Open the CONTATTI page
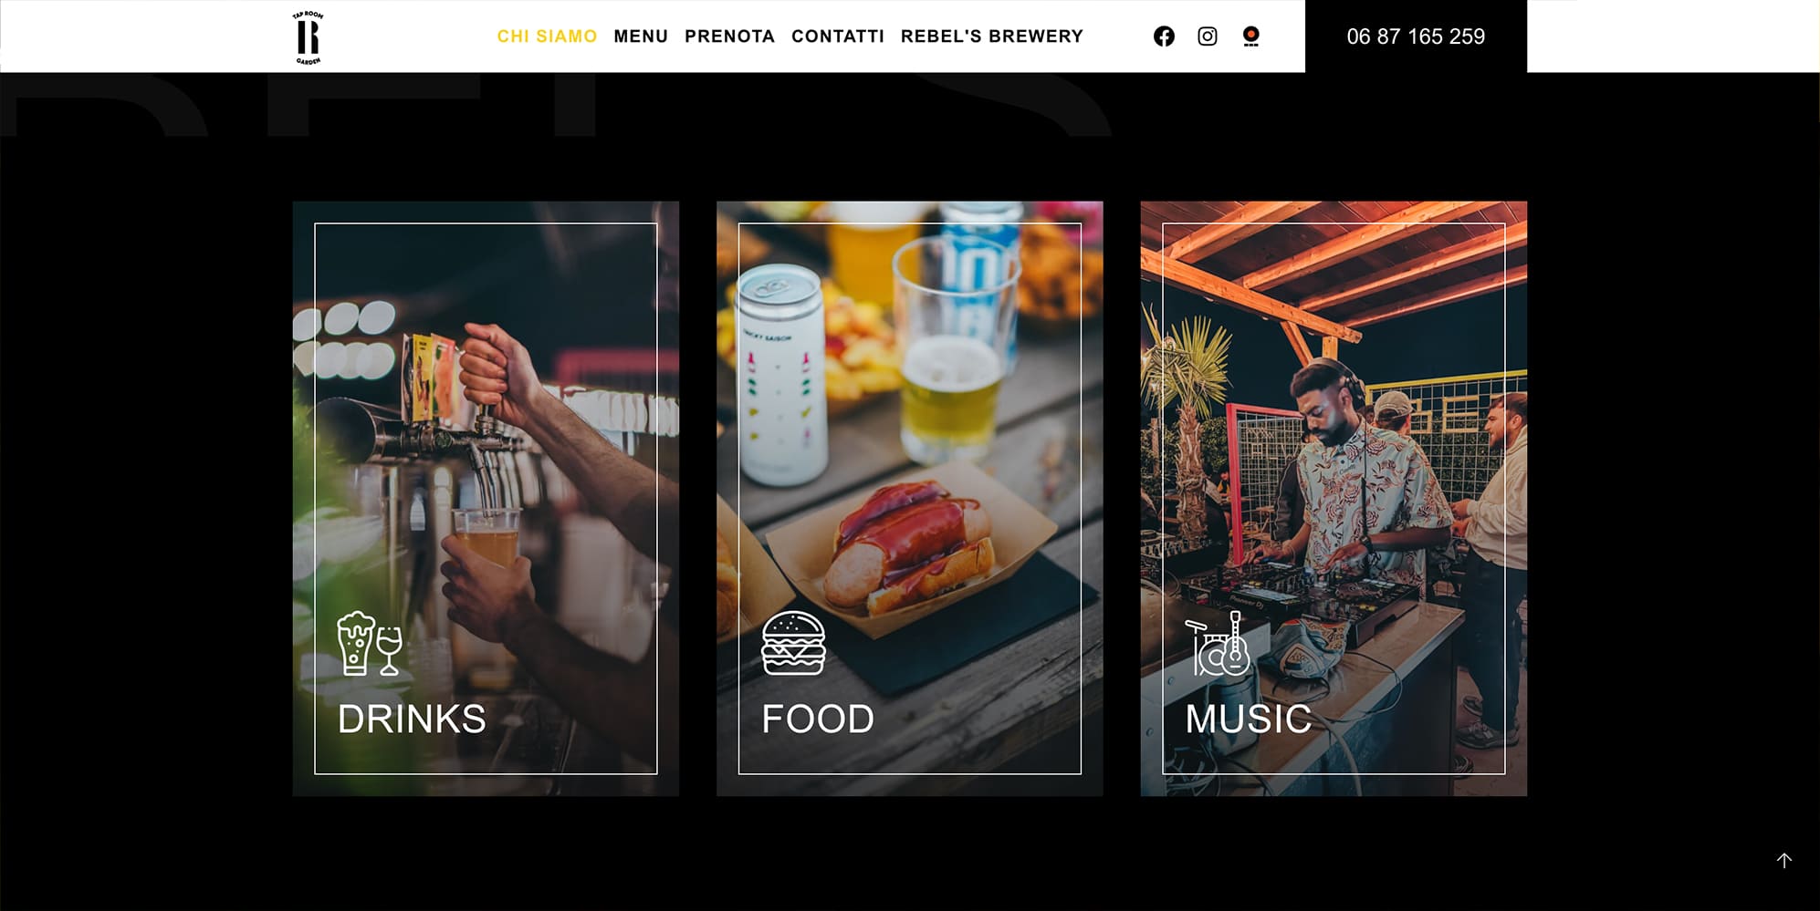1820x911 pixels. [x=838, y=36]
